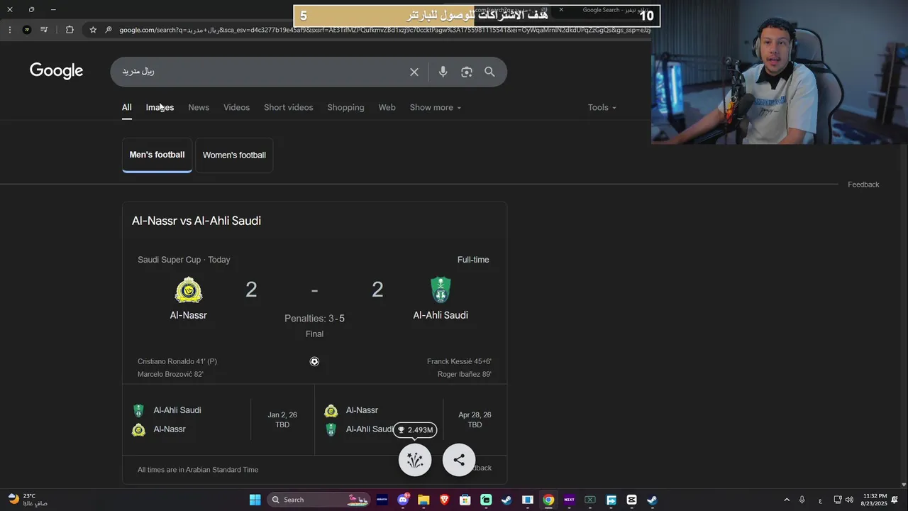Share the match result card
The height and width of the screenshot is (511, 908).
coord(459,460)
